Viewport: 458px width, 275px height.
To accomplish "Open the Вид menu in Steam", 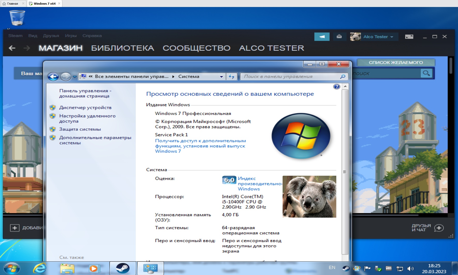I will [x=33, y=36].
